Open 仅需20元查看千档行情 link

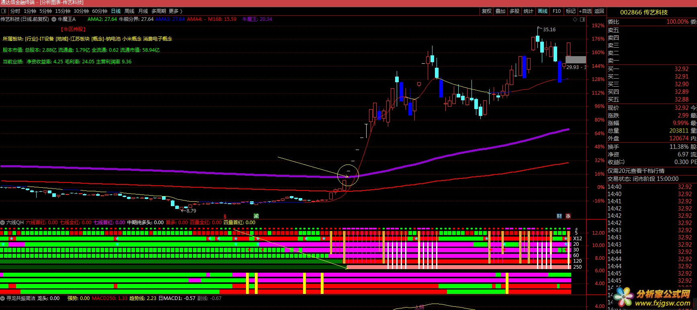636,171
